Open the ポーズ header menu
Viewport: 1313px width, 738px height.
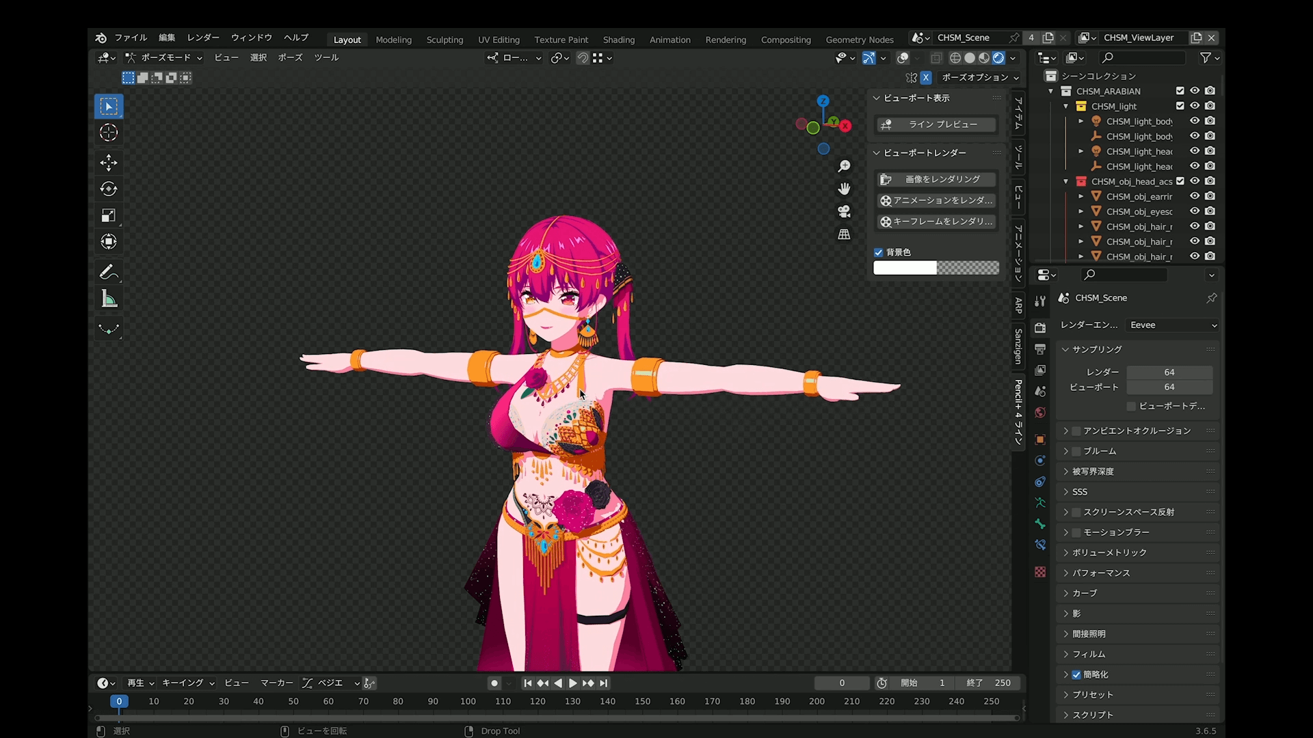click(290, 58)
